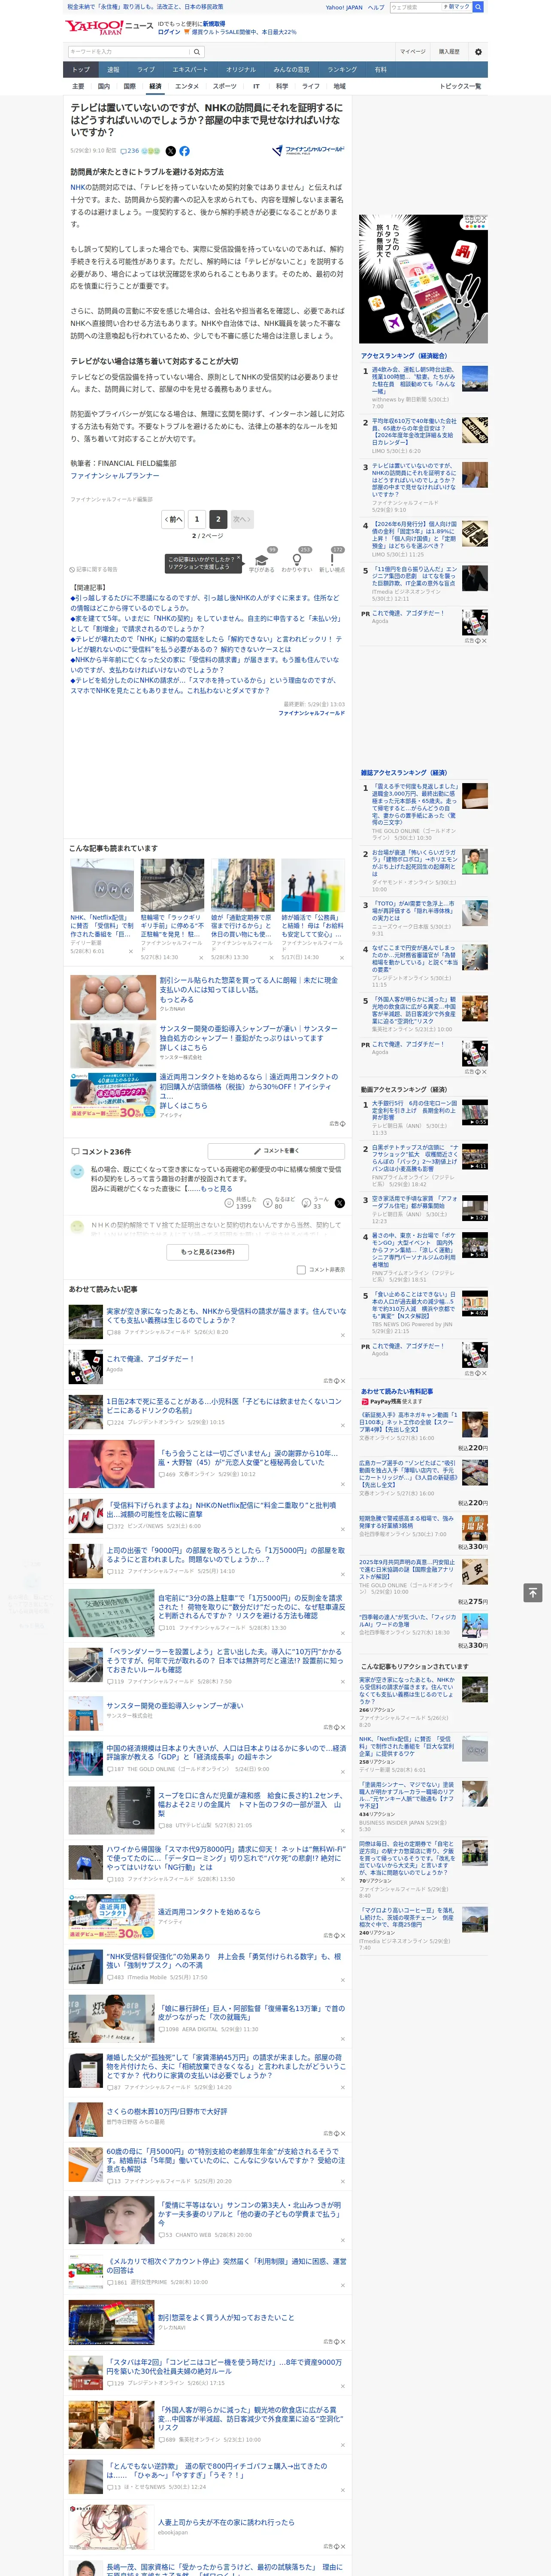This screenshot has height=2576, width=551.
Task: Select the 主要 news category tab
Action: pyautogui.click(x=78, y=86)
